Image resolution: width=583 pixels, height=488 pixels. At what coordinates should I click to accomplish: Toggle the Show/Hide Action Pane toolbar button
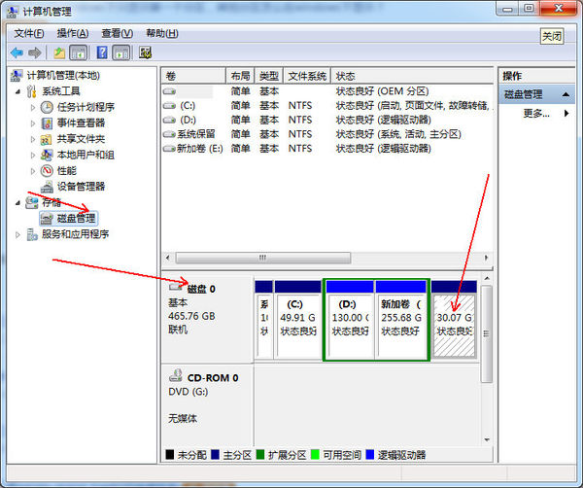[121, 52]
